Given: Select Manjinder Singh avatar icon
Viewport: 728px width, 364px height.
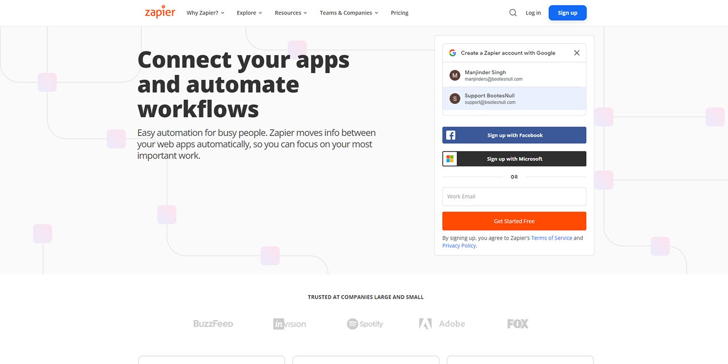Looking at the screenshot, I should [455, 75].
